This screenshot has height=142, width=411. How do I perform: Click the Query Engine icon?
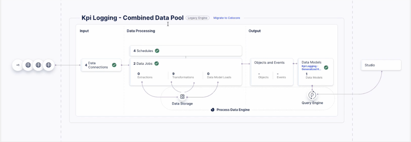coord(312,95)
